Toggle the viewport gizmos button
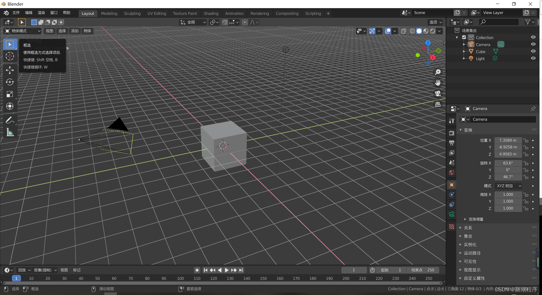 [x=372, y=31]
